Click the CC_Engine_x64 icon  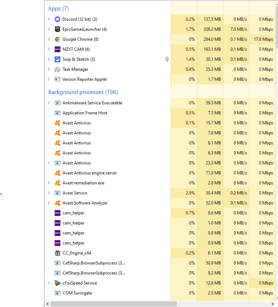tap(58, 253)
